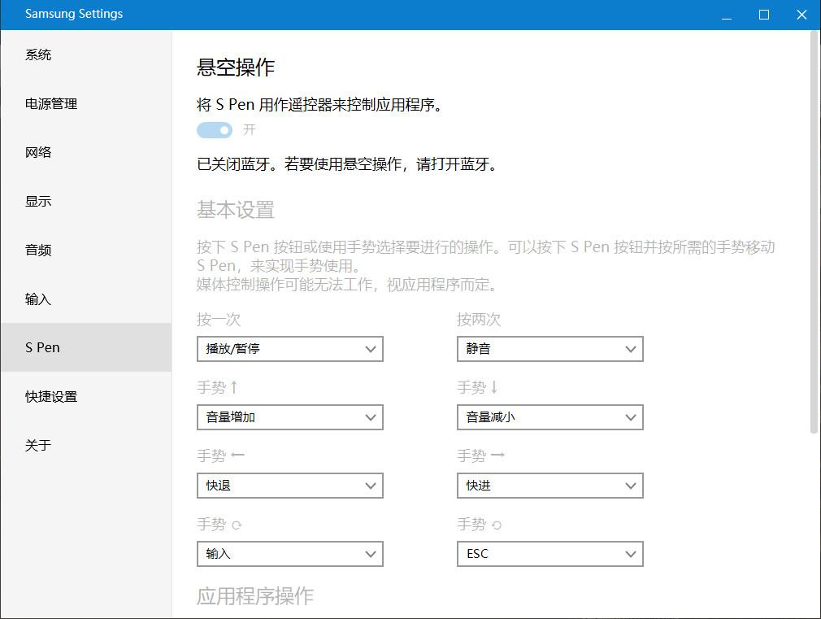This screenshot has width=821, height=619.
Task: Open the 手势→ dropdown set to 快进
Action: [x=550, y=486]
